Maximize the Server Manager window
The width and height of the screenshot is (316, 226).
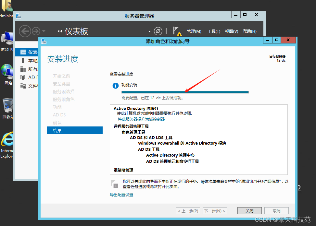coord(245,15)
